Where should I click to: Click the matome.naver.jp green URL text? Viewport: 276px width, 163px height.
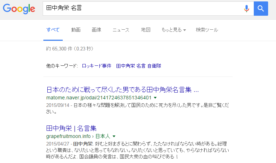(x=99, y=98)
